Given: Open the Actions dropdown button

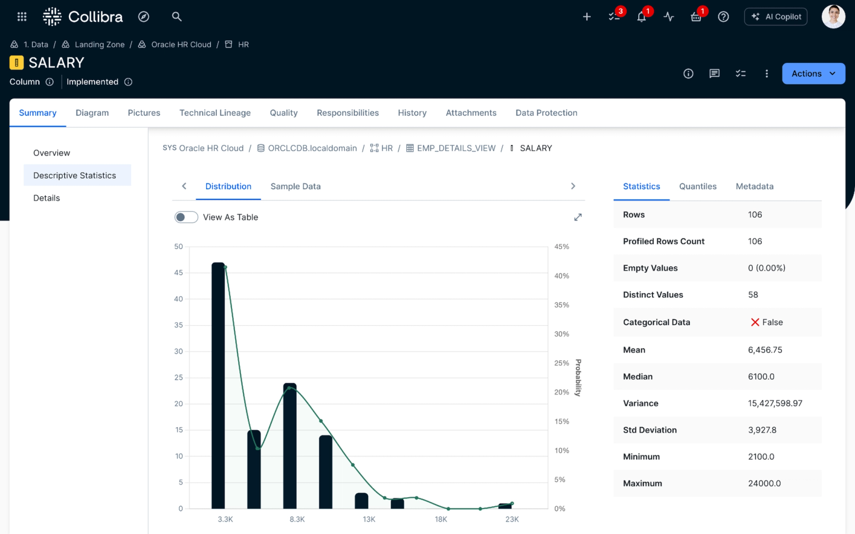Looking at the screenshot, I should 813,74.
